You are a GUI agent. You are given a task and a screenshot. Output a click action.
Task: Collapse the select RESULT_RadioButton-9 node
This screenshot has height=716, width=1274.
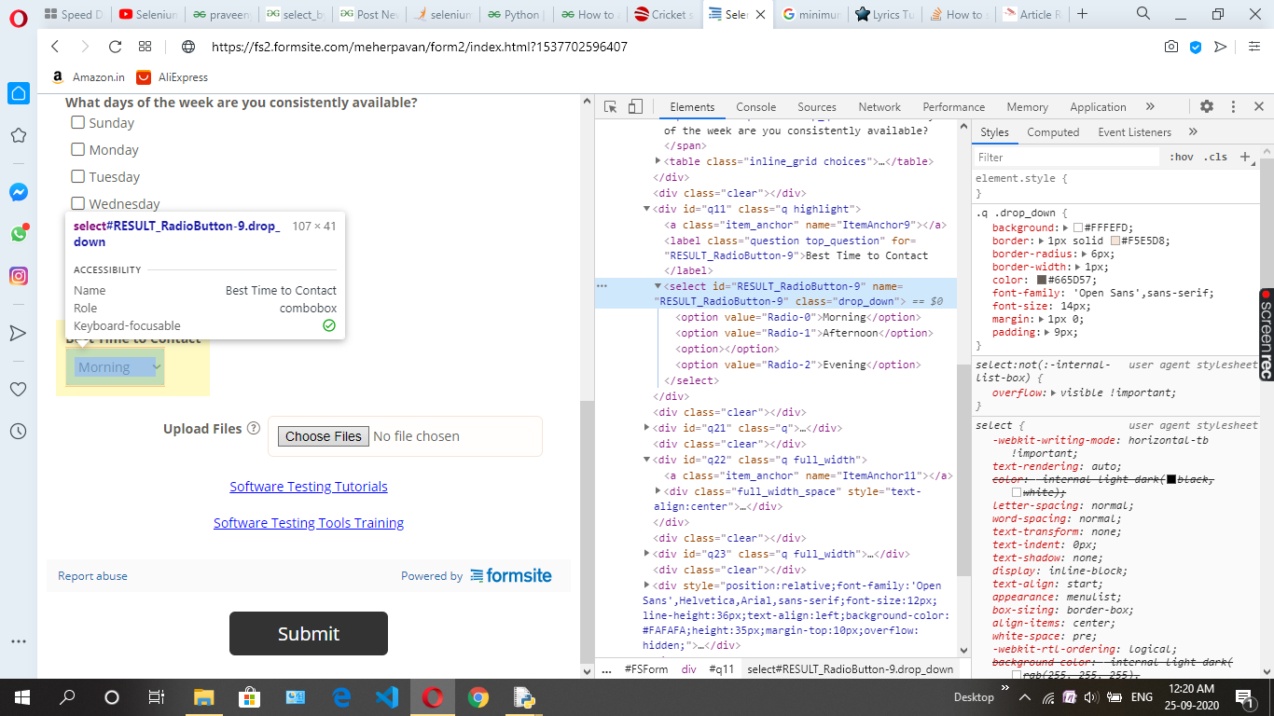click(x=658, y=286)
